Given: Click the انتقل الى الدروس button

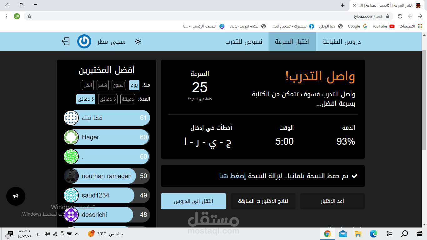Looking at the screenshot, I should tap(193, 201).
